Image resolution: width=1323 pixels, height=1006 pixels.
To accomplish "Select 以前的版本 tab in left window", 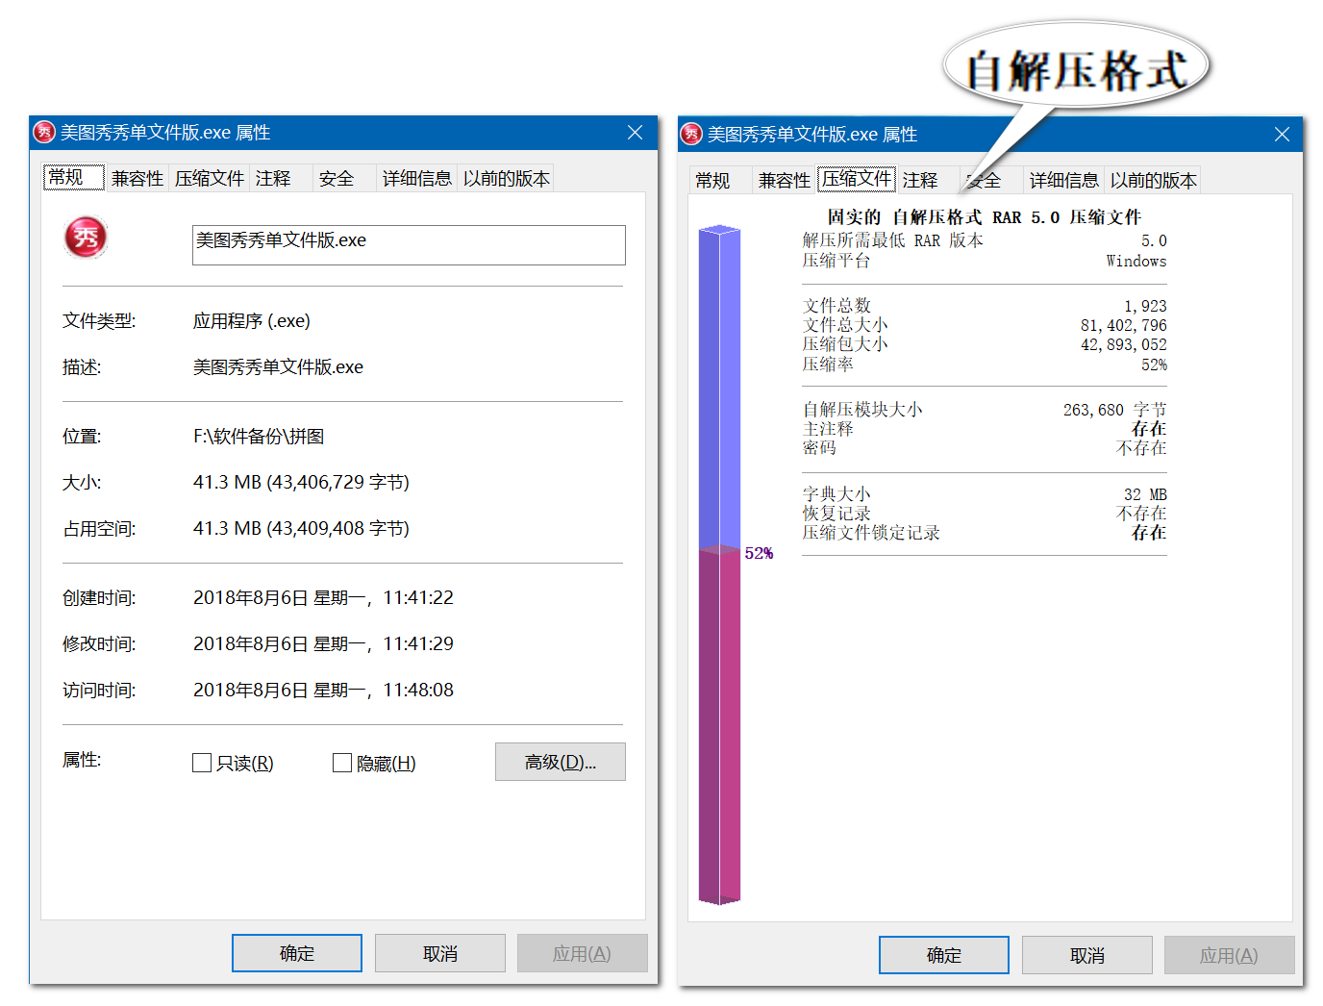I will click(506, 178).
